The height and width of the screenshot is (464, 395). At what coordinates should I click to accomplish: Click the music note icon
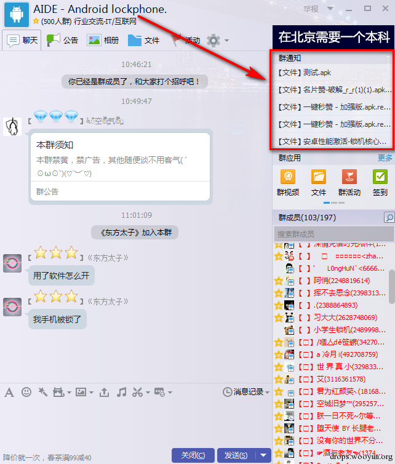(x=122, y=393)
